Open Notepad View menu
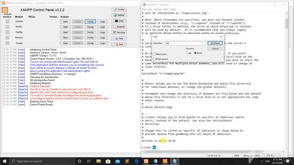The image size is (294, 165). (166, 9)
